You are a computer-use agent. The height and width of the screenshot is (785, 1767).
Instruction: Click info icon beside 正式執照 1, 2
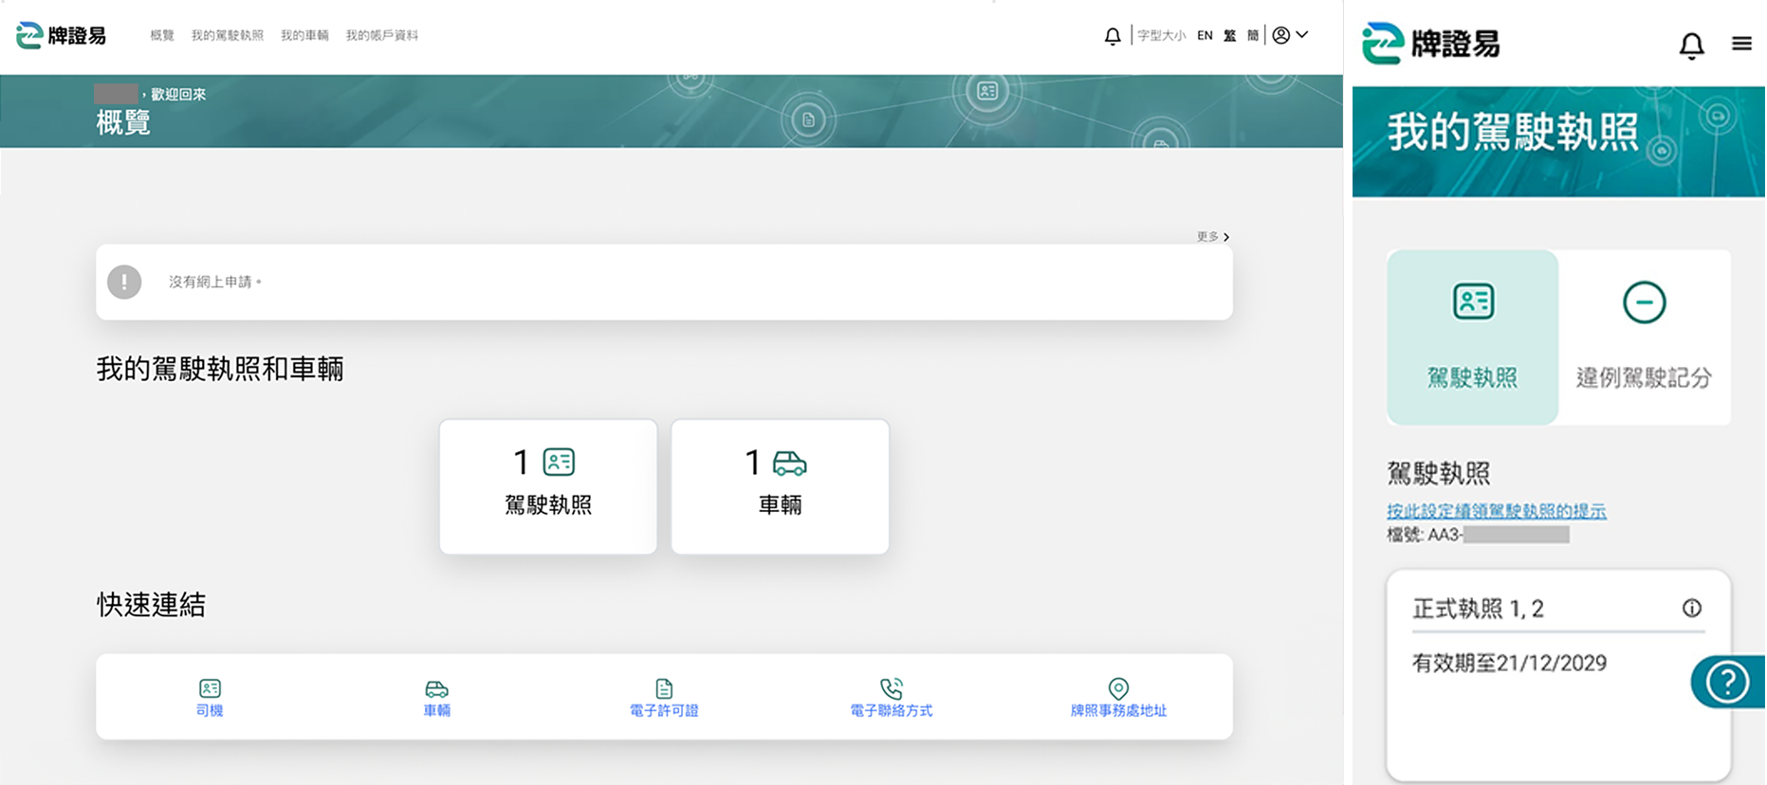1692,608
